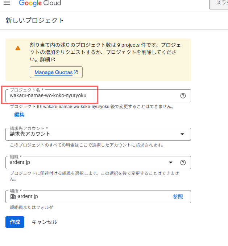
Task: Click the warning triangle icon in the quota banner
Action: coord(18,48)
